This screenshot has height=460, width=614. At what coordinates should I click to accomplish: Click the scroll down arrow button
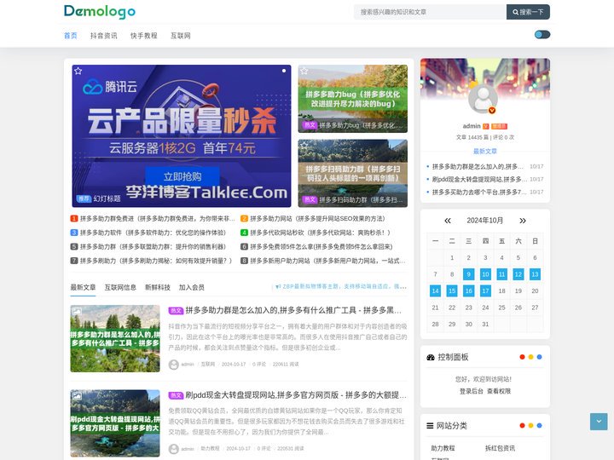(x=599, y=422)
